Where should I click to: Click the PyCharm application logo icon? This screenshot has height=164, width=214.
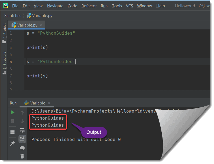(x=5, y=6)
